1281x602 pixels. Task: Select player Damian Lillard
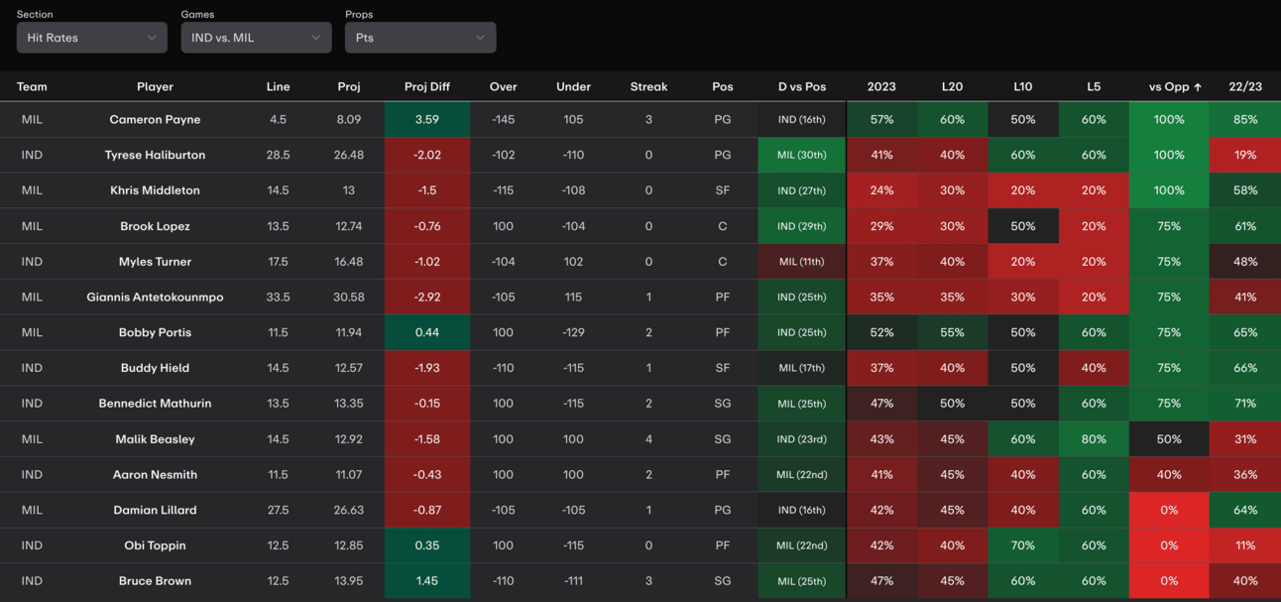click(x=155, y=510)
